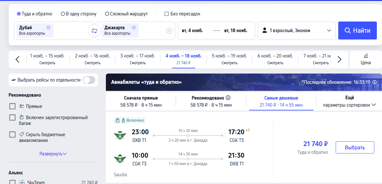This screenshot has height=184, width=382.
Task: Click baggage Включено badge
Action: click(x=130, y=120)
